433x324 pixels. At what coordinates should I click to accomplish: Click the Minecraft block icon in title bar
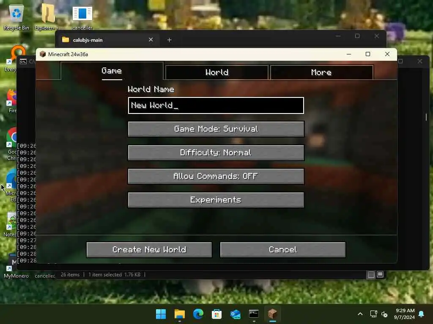pos(43,54)
